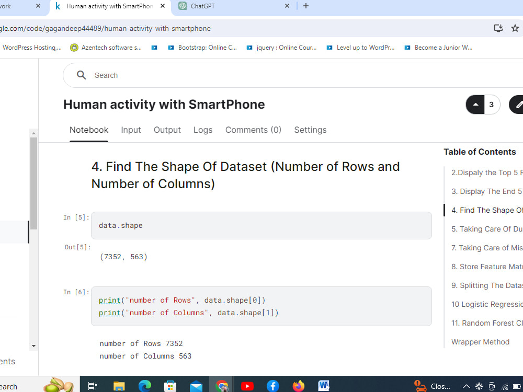Open the Comments (0) tab
Screen dimensions: 523x392
pos(253,130)
